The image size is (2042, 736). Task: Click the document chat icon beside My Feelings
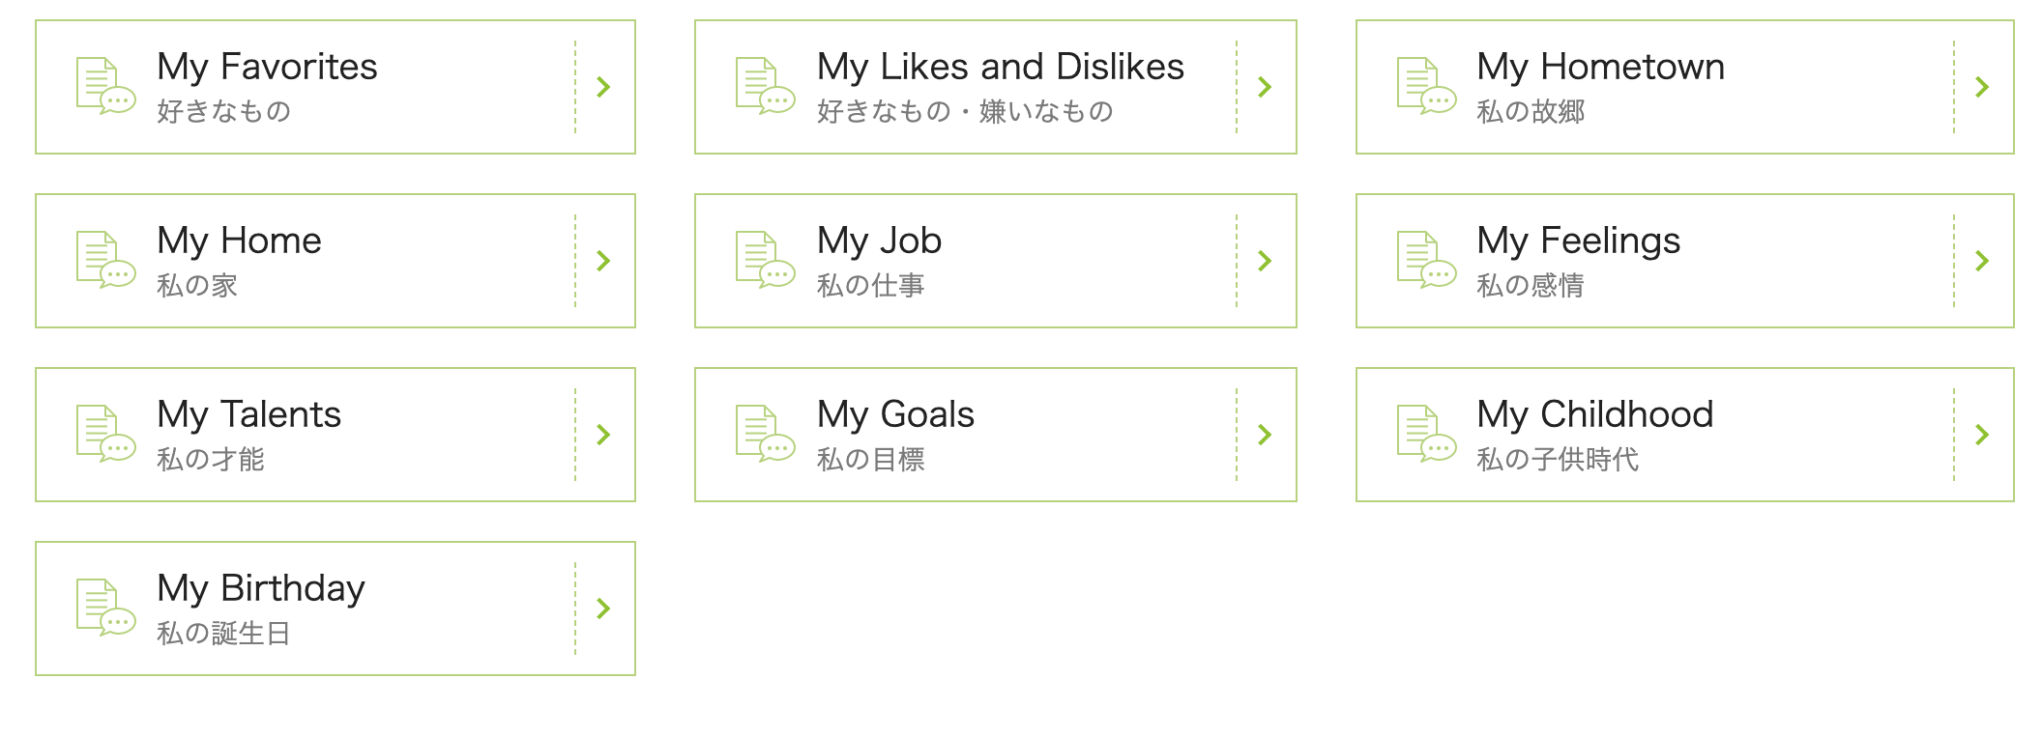click(x=1426, y=260)
